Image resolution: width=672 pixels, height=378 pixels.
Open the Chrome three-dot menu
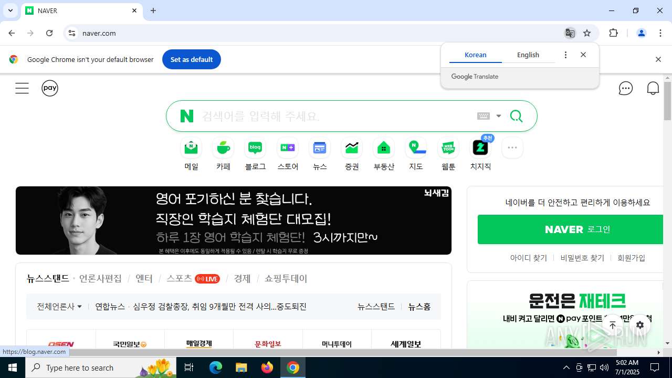click(660, 33)
